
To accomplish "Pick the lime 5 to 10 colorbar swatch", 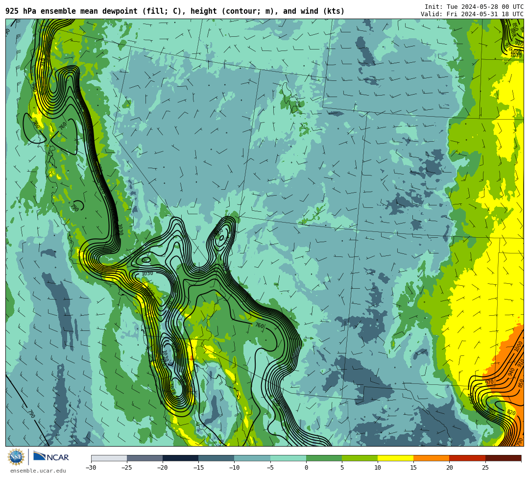I will pos(360,458).
